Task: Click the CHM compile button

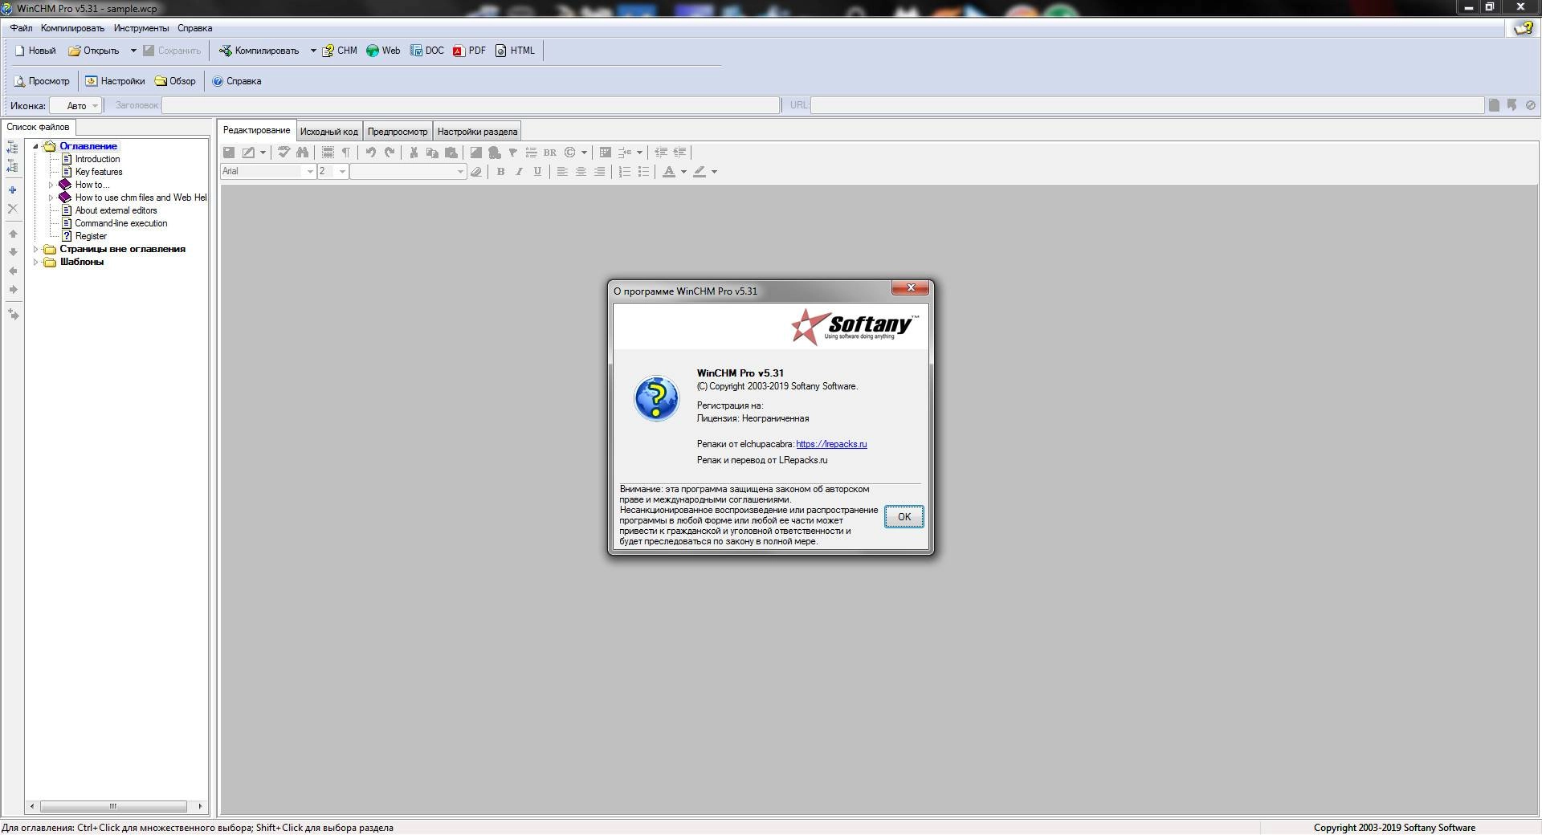Action: (x=340, y=51)
